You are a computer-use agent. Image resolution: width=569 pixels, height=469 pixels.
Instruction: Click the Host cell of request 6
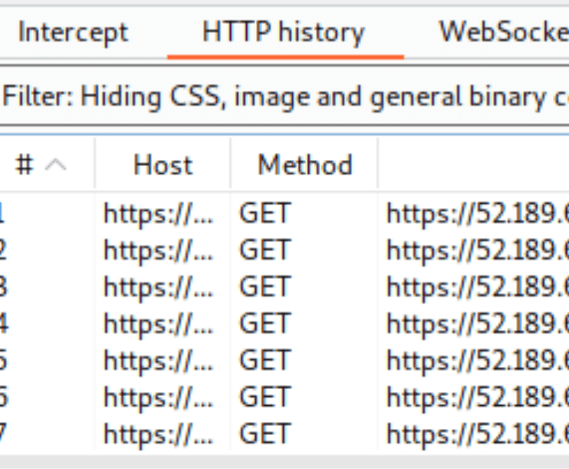pyautogui.click(x=158, y=397)
